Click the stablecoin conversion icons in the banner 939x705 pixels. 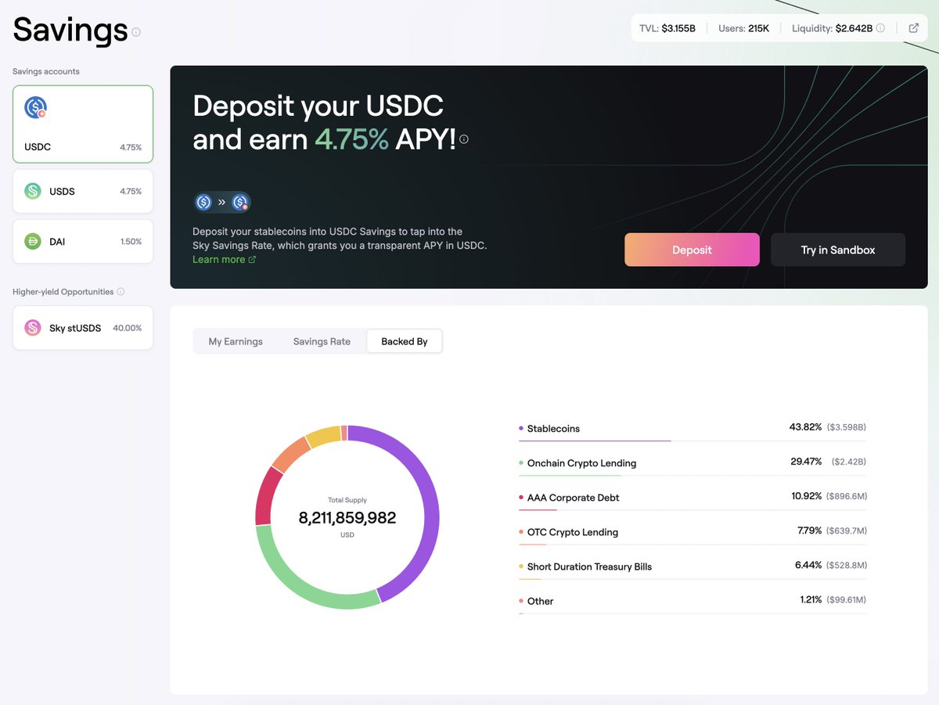click(221, 202)
